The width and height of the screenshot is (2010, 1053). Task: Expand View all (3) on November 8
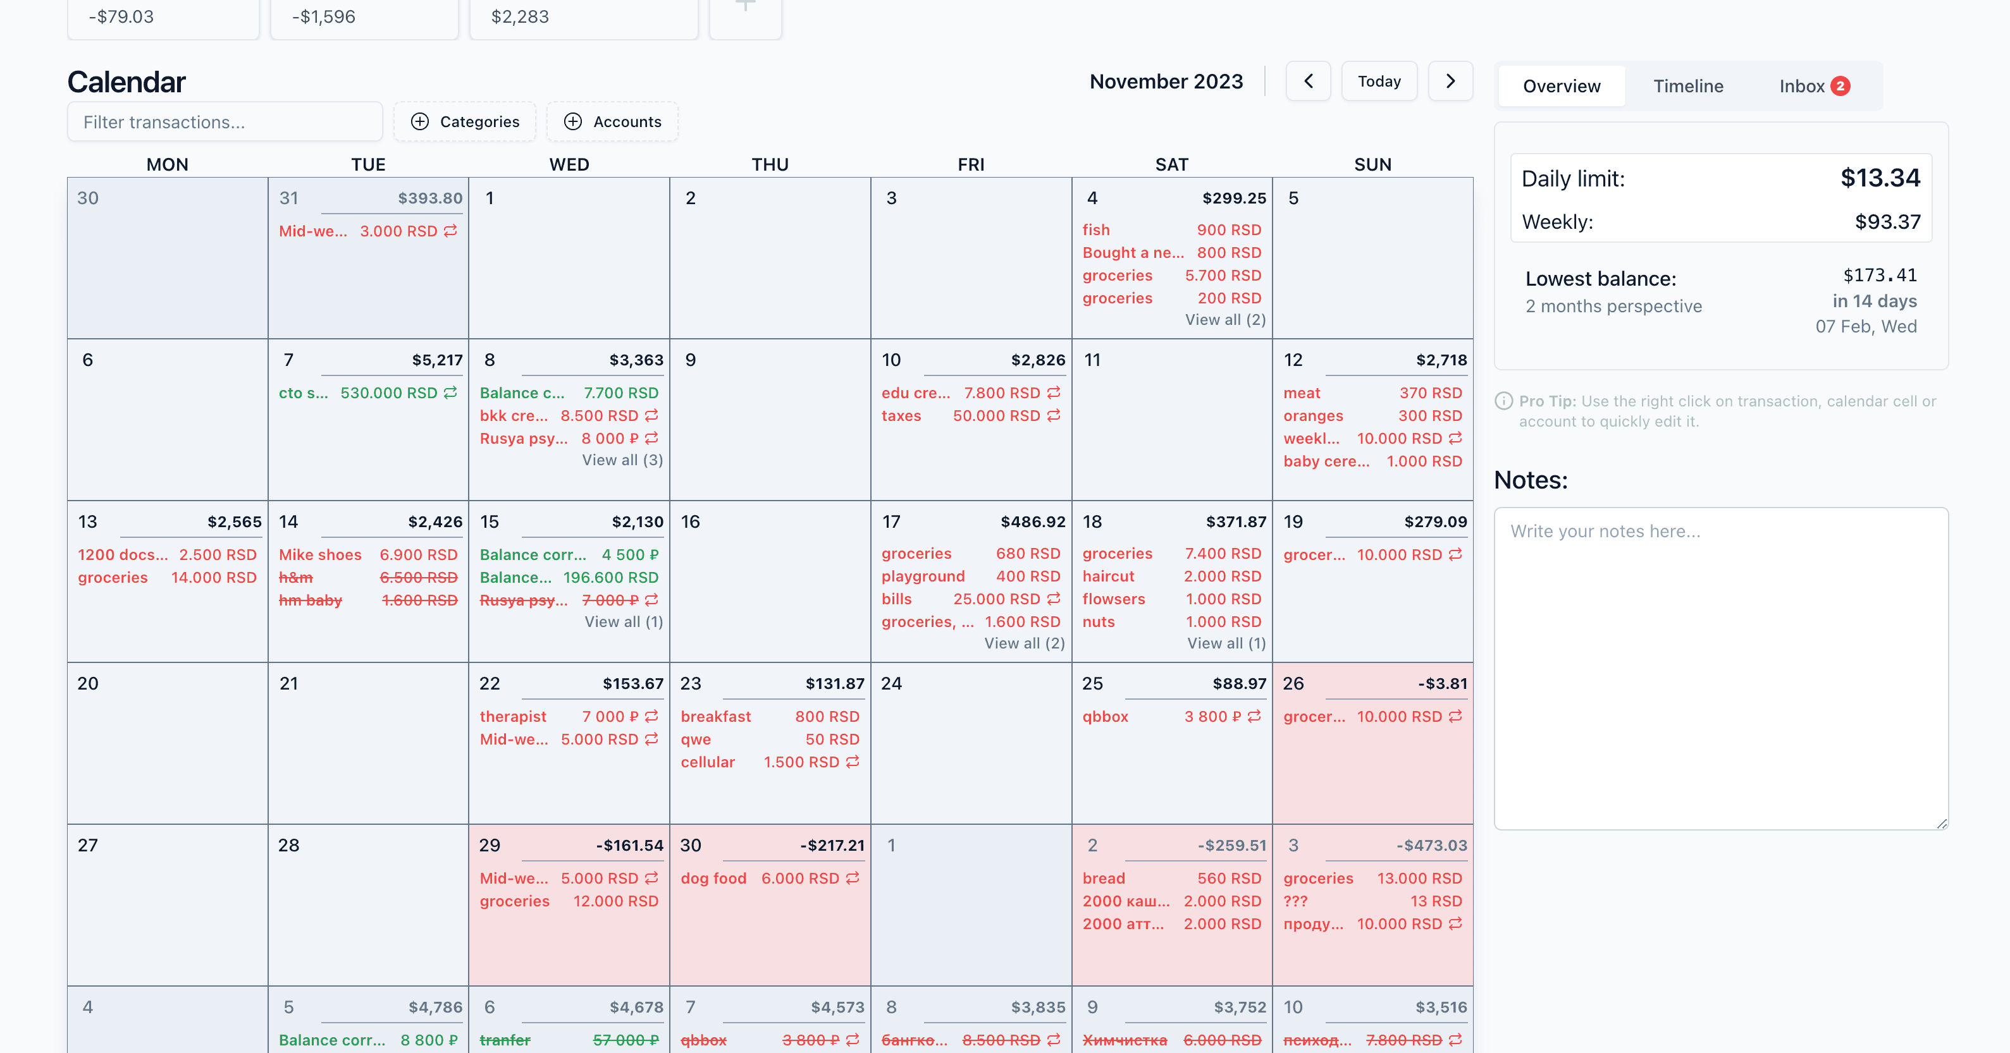point(622,460)
